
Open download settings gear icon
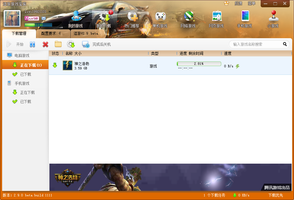point(71,44)
